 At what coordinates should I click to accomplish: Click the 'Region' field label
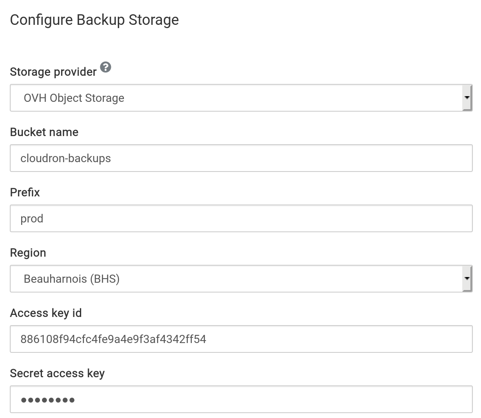point(28,253)
